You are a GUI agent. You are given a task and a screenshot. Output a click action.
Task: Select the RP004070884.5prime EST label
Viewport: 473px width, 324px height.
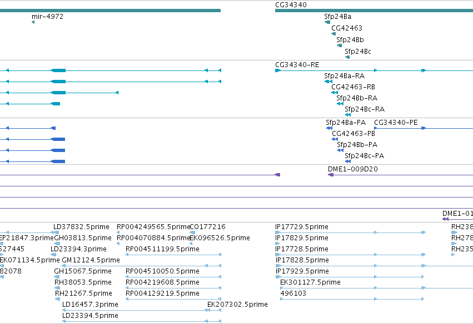click(x=153, y=238)
